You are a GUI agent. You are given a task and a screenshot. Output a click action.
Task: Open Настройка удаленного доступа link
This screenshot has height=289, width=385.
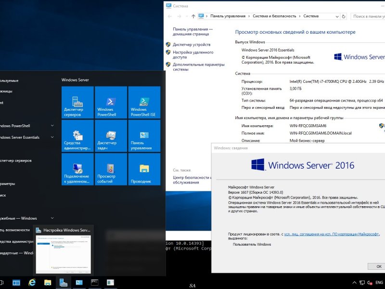coord(193,54)
